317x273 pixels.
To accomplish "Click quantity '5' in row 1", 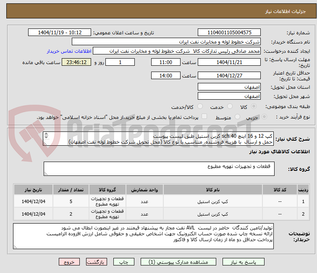I will point(71,201).
